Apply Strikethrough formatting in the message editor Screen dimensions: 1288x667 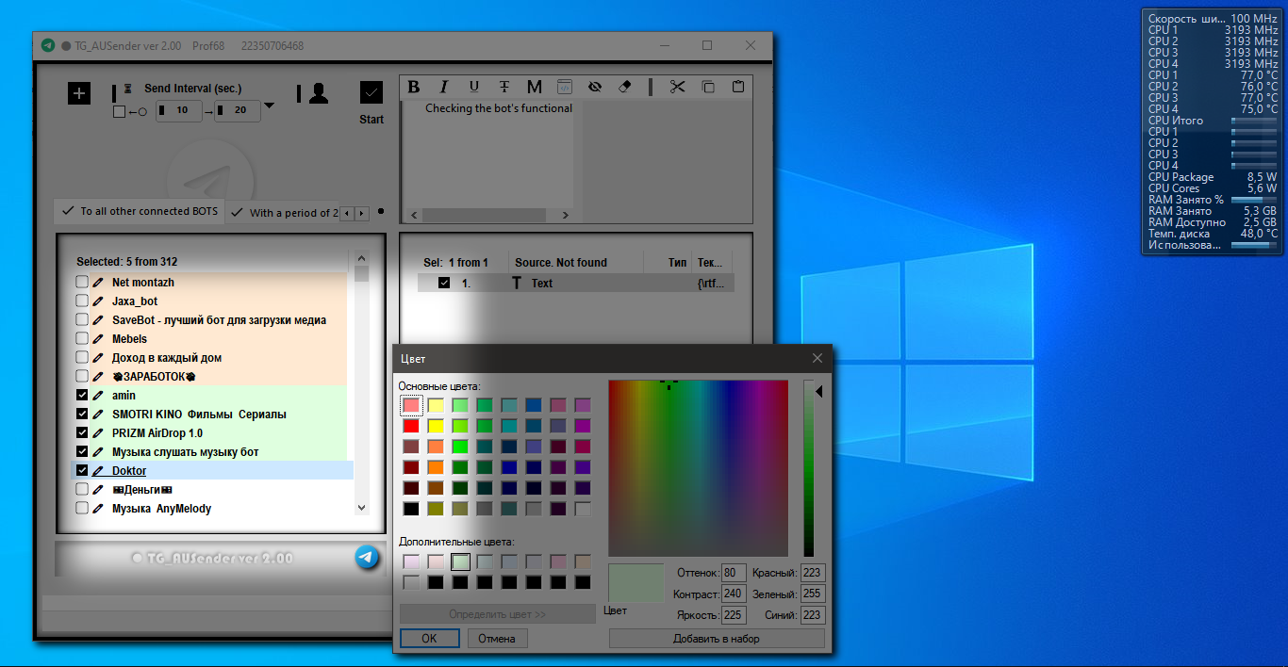coord(504,87)
